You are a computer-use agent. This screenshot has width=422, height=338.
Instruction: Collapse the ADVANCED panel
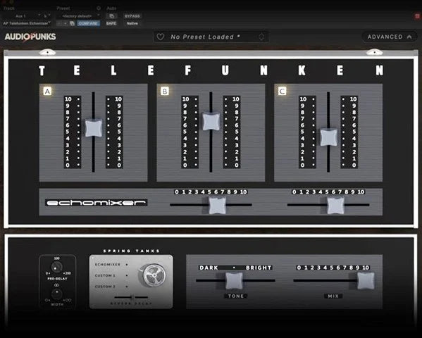pyautogui.click(x=390, y=37)
